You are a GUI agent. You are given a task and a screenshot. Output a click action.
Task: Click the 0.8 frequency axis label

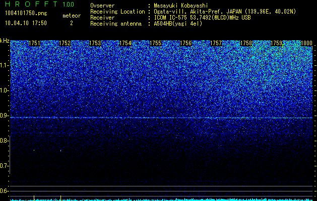4,141
